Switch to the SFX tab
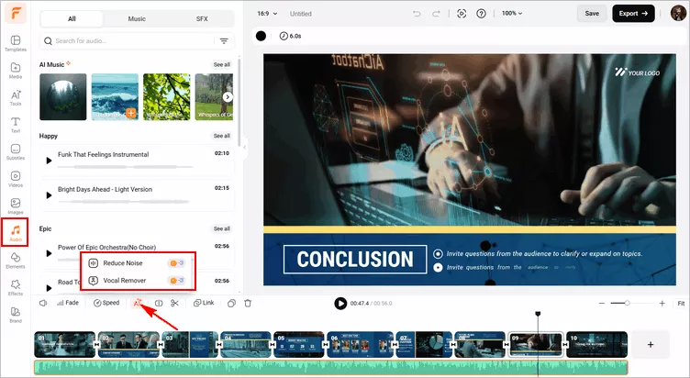Image resolution: width=690 pixels, height=378 pixels. tap(202, 19)
